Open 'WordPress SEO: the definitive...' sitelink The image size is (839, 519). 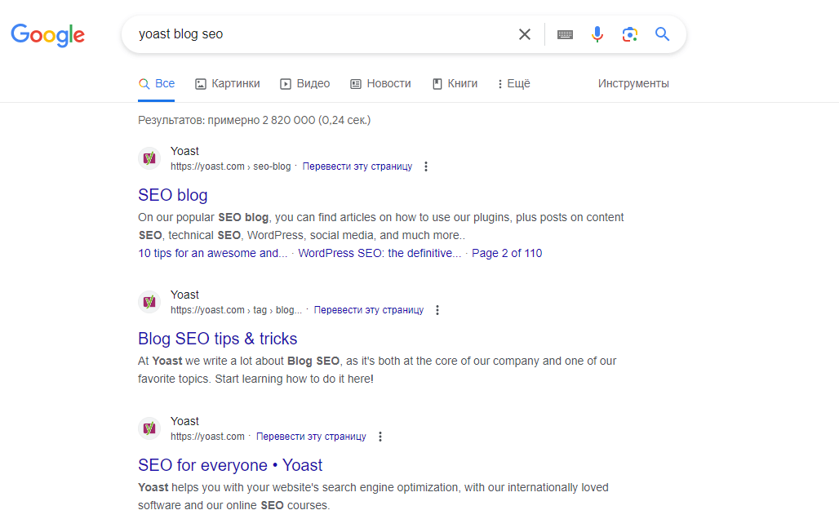pyautogui.click(x=380, y=253)
